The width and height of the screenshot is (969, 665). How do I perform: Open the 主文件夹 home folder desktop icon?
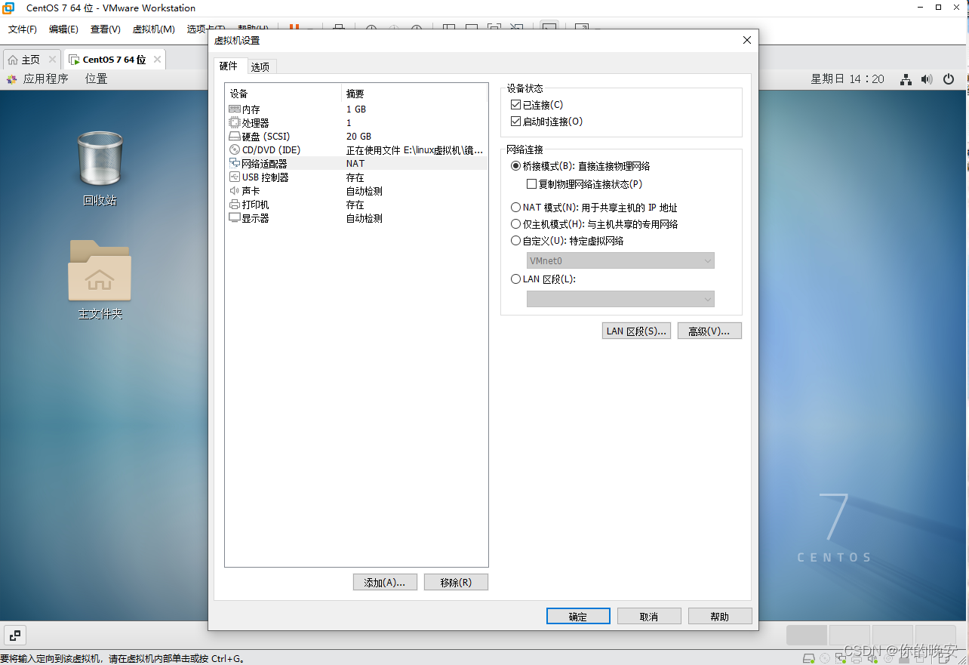100,270
